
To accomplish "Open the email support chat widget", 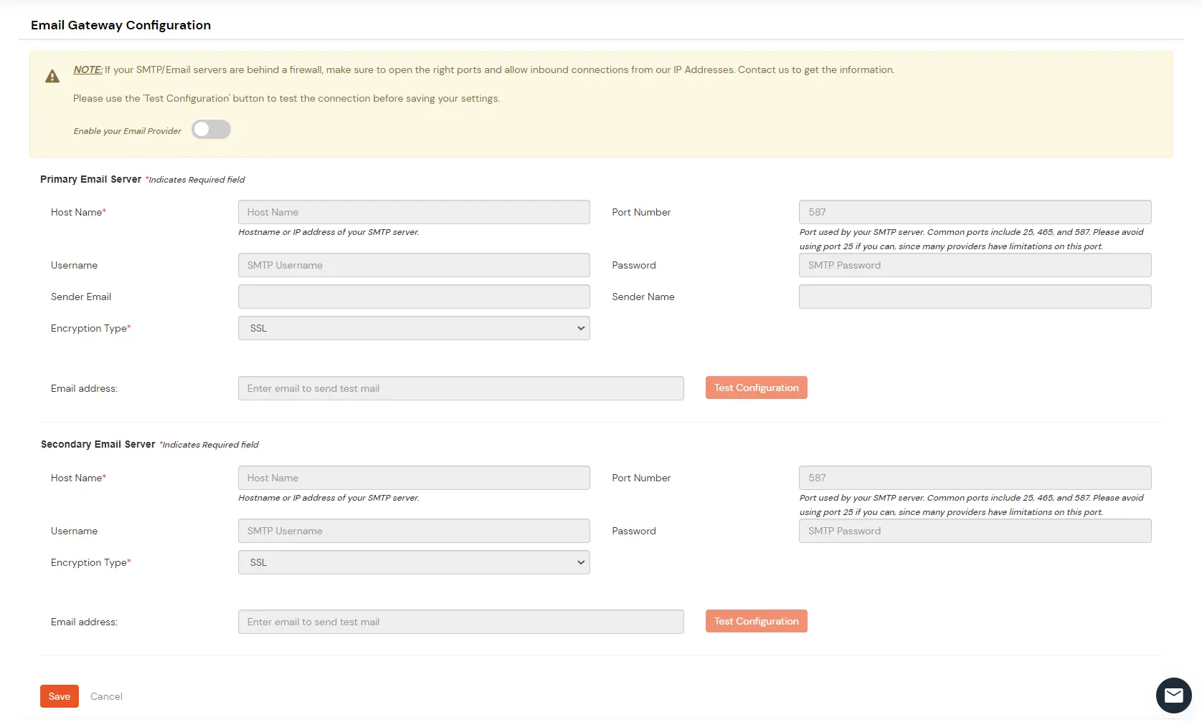I will click(x=1173, y=695).
